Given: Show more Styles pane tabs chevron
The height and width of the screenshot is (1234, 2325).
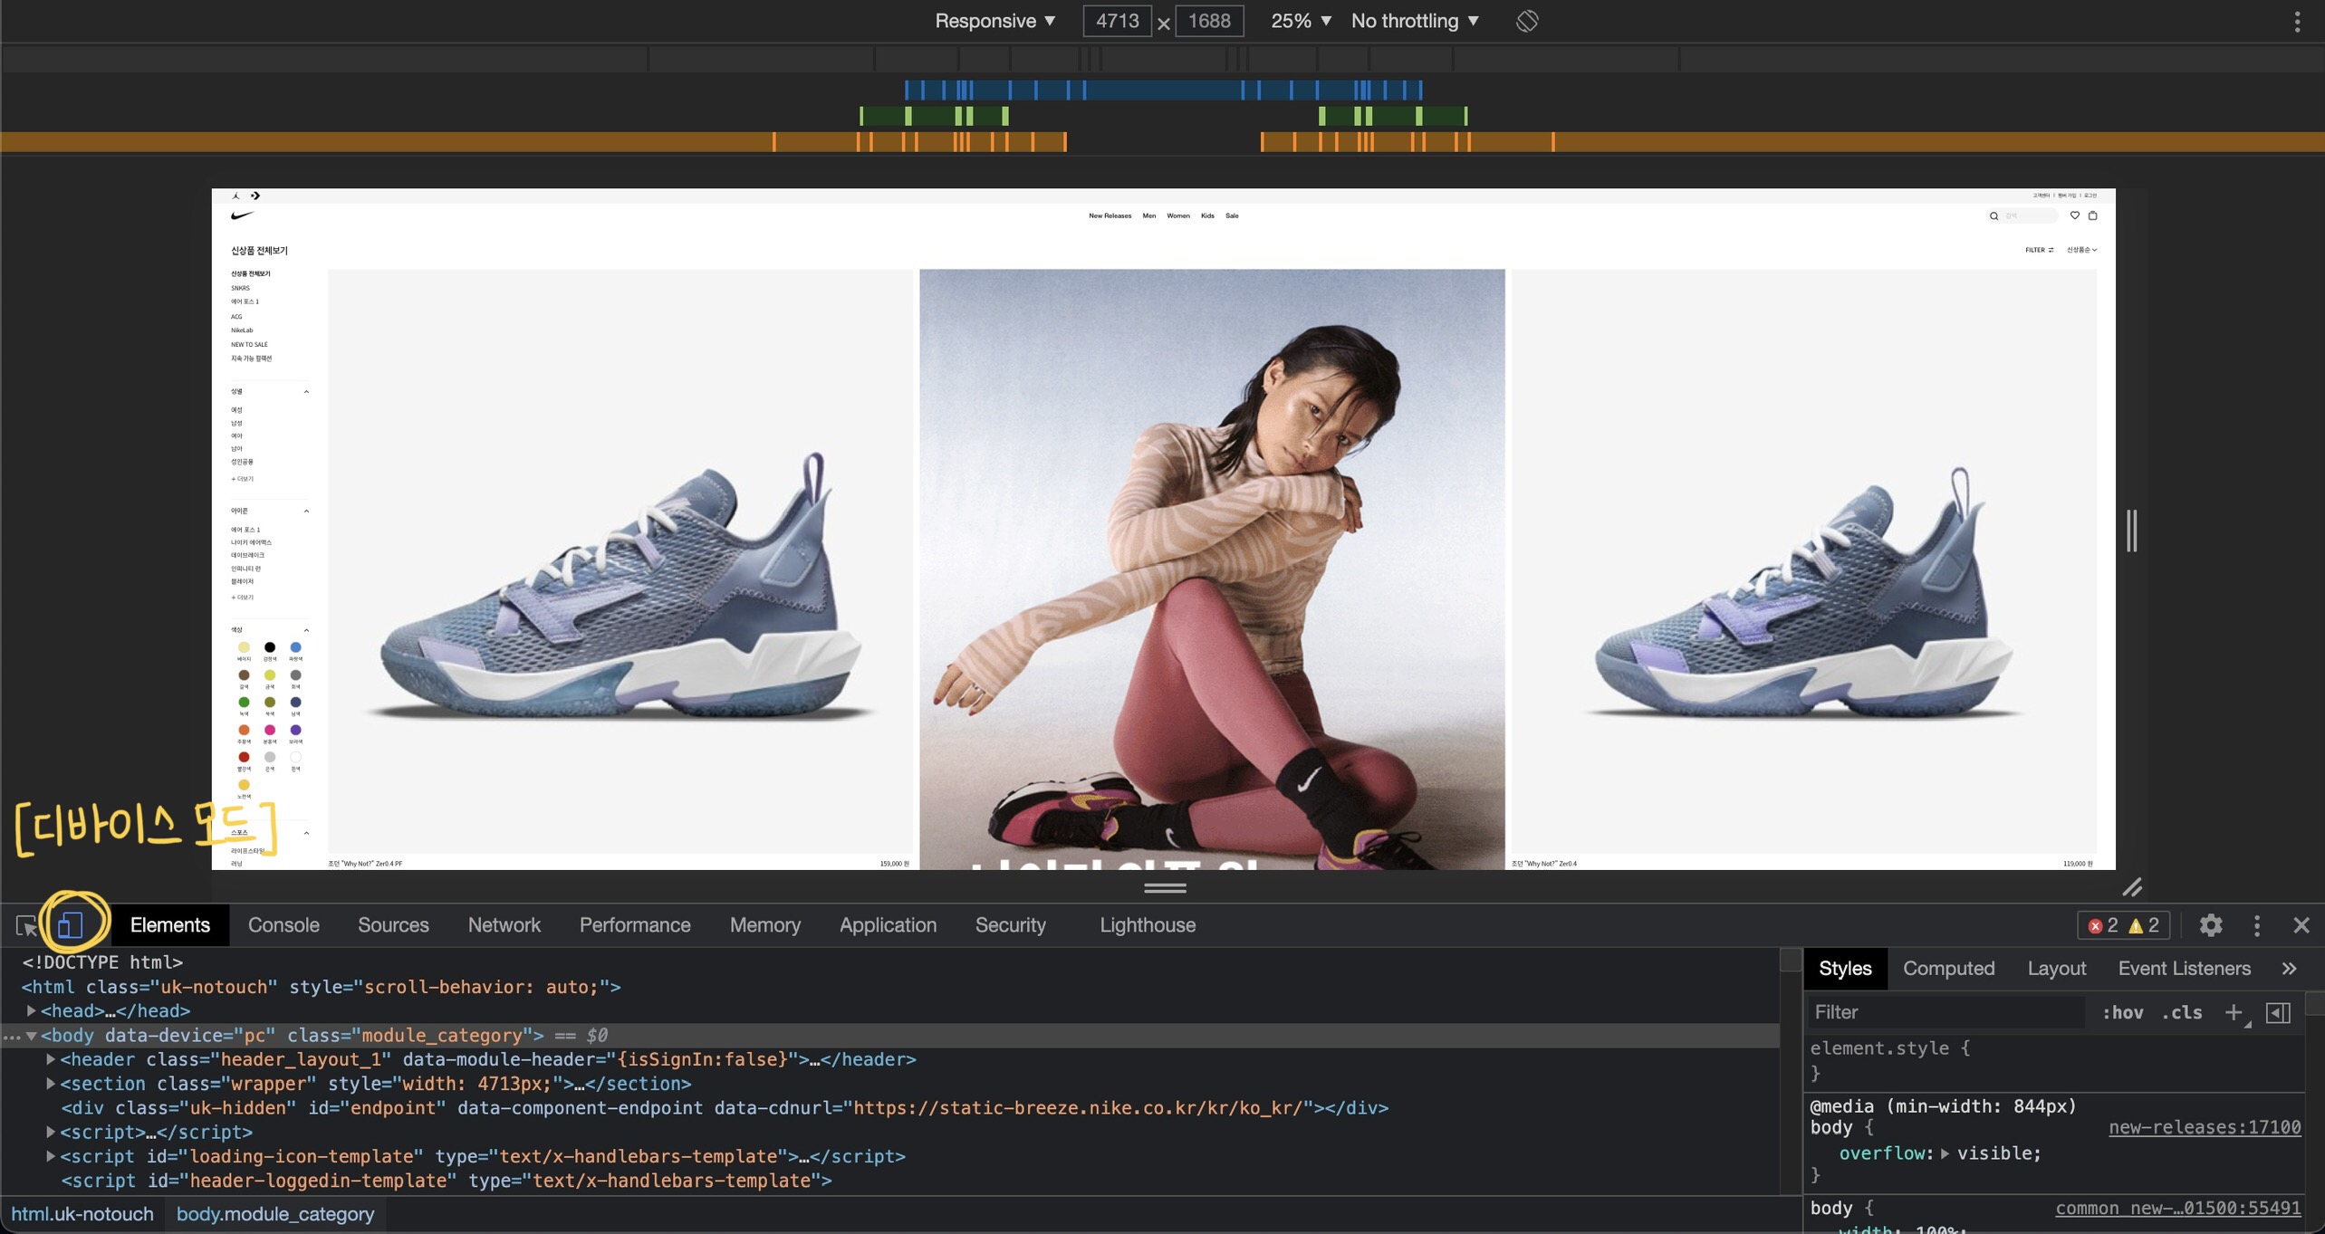Looking at the screenshot, I should coord(2290,968).
